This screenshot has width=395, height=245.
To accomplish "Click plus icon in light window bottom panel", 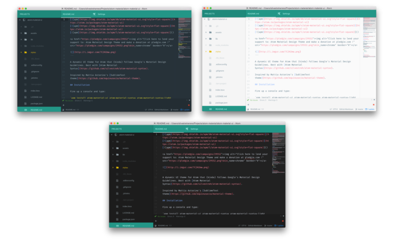I will coord(248,105).
